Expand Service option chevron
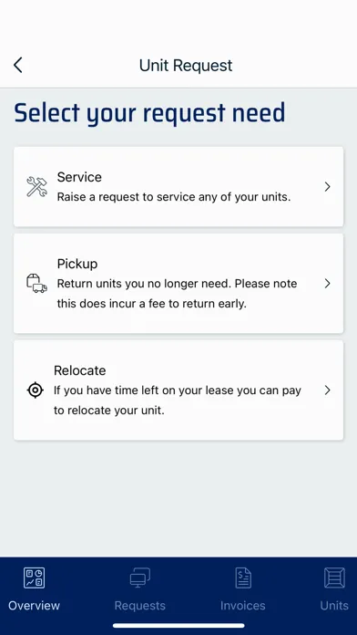 [x=328, y=187]
